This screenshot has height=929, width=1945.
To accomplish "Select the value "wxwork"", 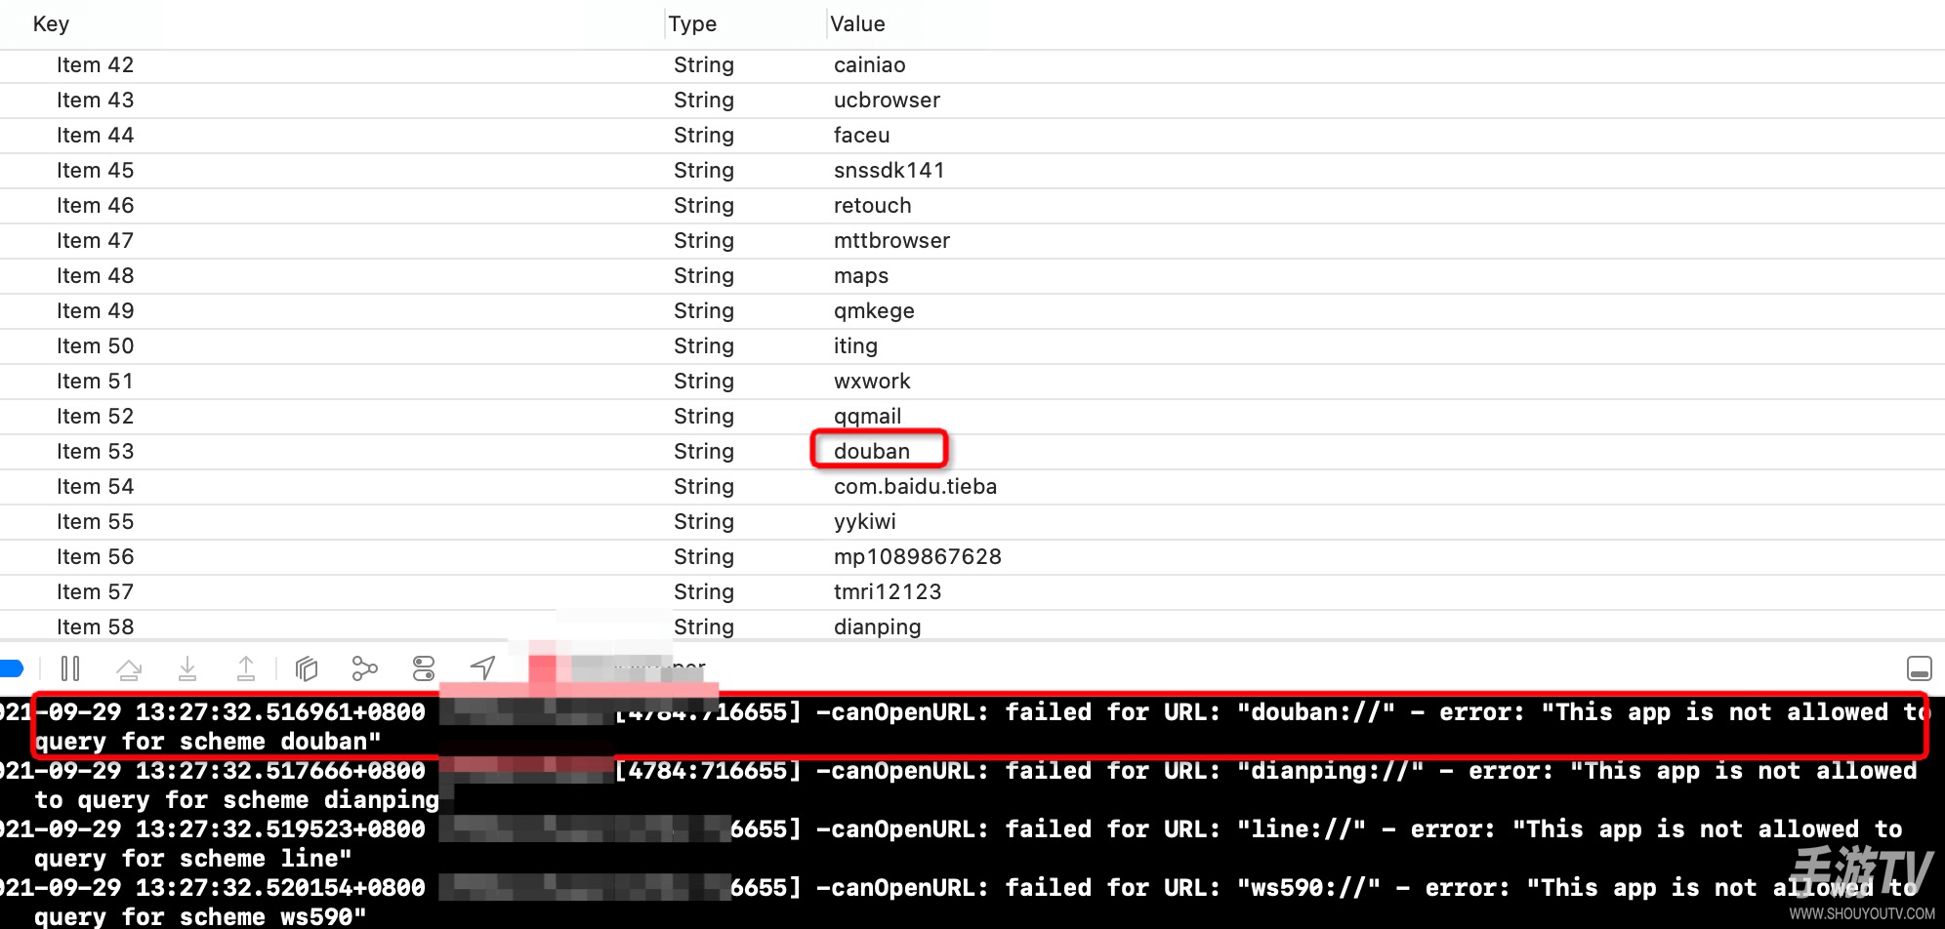I will pyautogui.click(x=872, y=382).
